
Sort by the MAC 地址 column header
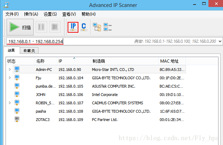pyautogui.click(x=172, y=61)
